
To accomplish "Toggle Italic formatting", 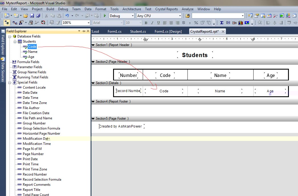I will [x=152, y=23].
